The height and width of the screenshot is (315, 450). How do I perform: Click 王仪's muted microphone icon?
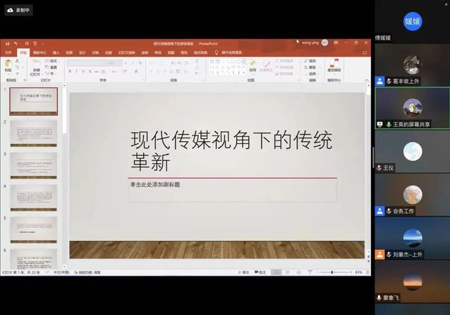(x=379, y=168)
